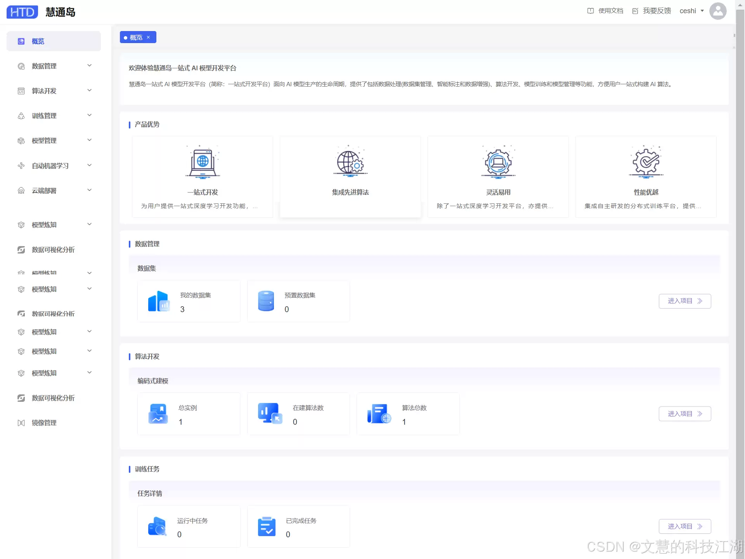This screenshot has width=745, height=559.
Task: Open the 我要反馈 feedback link
Action: tap(651, 11)
